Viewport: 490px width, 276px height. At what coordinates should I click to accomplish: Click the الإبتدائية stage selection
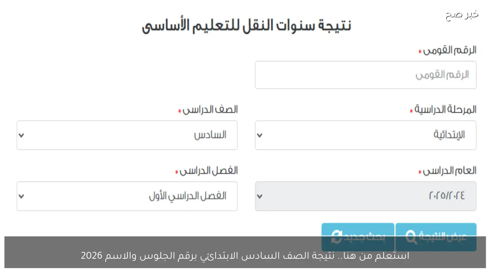pyautogui.click(x=366, y=135)
